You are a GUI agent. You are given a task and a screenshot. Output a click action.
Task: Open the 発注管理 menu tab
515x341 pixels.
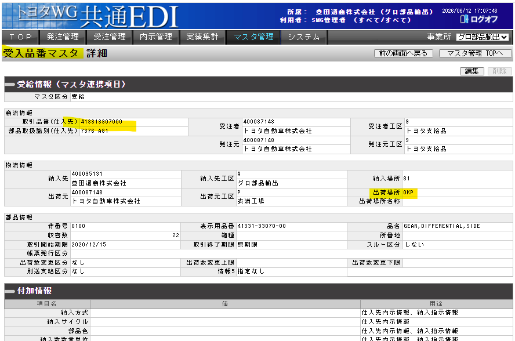click(x=63, y=37)
